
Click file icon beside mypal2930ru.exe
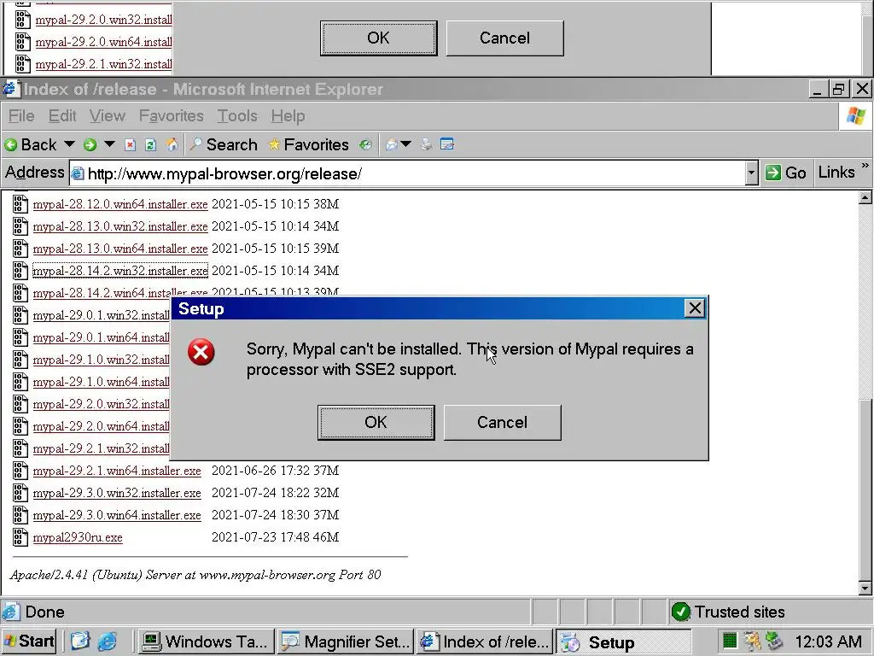pyautogui.click(x=20, y=537)
